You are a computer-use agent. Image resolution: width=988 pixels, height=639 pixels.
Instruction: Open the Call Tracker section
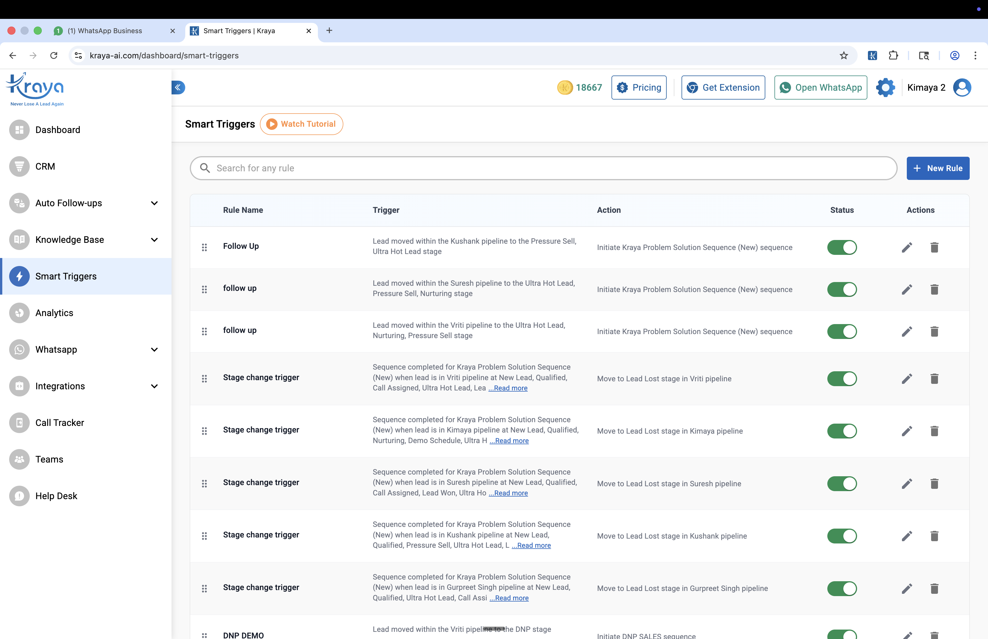60,422
